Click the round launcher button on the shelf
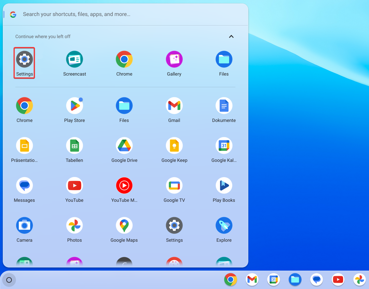 click(x=9, y=280)
